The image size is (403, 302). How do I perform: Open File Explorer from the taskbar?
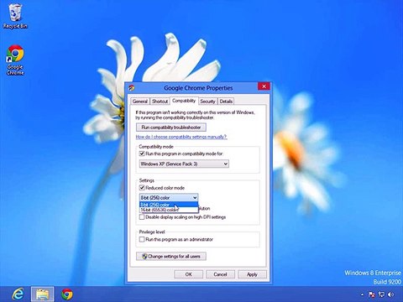42,294
